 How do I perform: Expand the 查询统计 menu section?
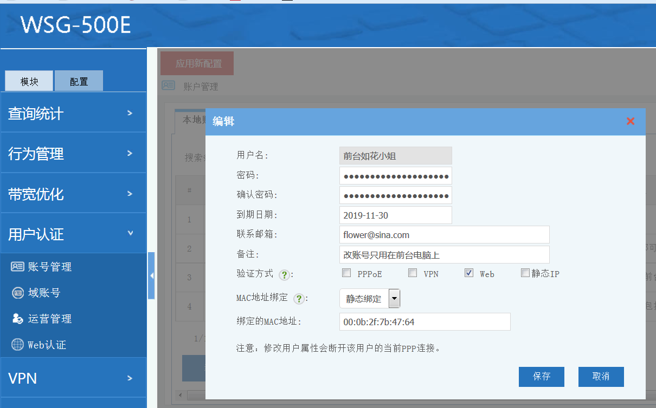point(73,113)
